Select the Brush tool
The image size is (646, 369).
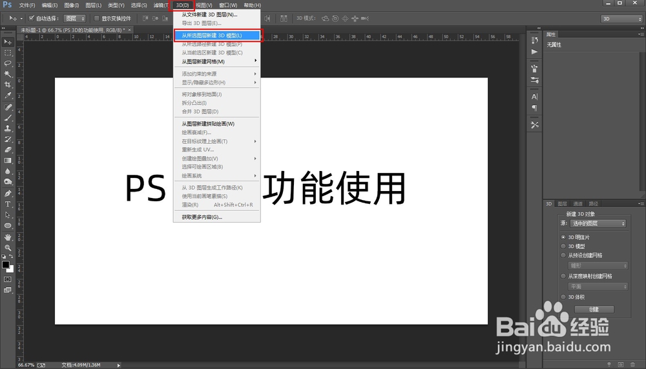pyautogui.click(x=8, y=117)
